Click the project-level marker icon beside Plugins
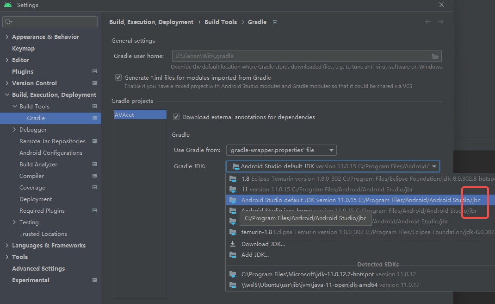This screenshot has width=495, height=304. (94, 71)
